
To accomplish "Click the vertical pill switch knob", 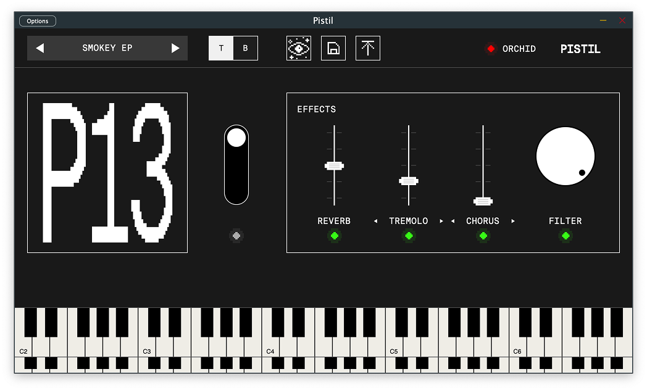I will coord(236,138).
